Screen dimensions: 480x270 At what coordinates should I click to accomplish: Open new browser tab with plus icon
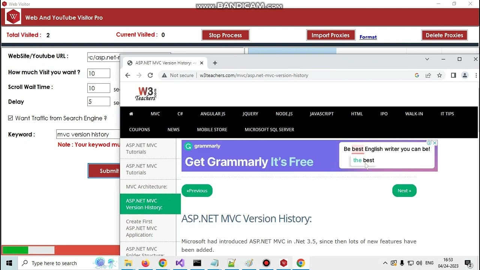tap(215, 63)
